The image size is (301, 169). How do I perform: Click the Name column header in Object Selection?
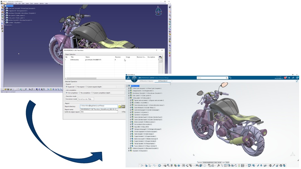99,57
